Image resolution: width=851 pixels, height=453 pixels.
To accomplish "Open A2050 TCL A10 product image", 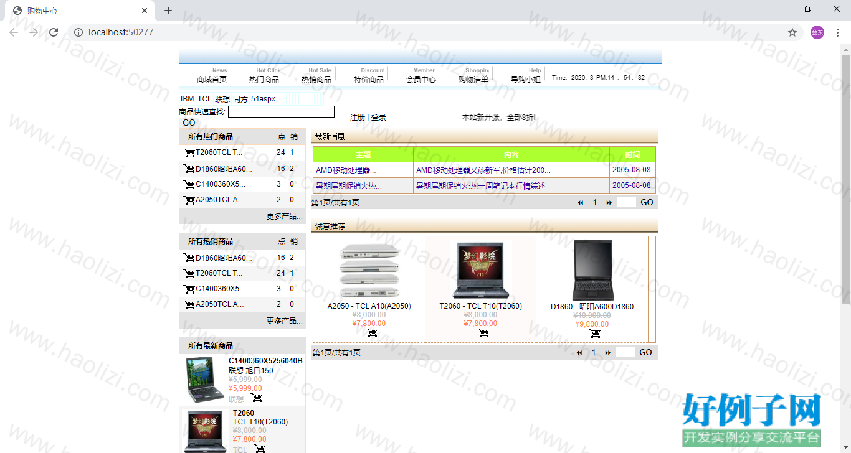I will (369, 271).
